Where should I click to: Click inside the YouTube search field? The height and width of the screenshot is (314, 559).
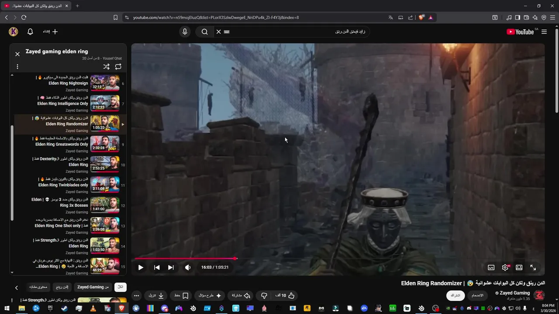pyautogui.click(x=297, y=31)
